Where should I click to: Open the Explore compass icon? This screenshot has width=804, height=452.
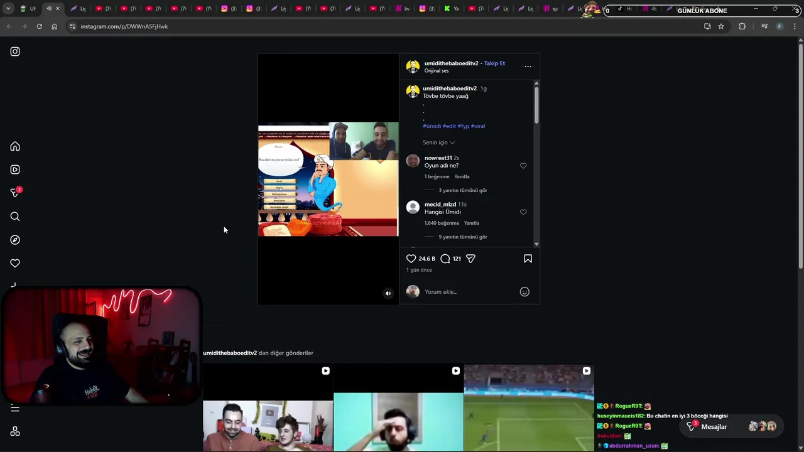point(15,240)
